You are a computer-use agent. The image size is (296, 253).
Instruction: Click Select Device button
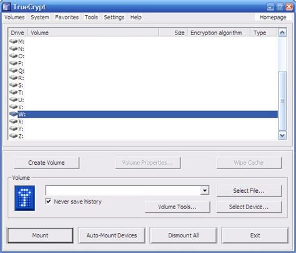(249, 207)
